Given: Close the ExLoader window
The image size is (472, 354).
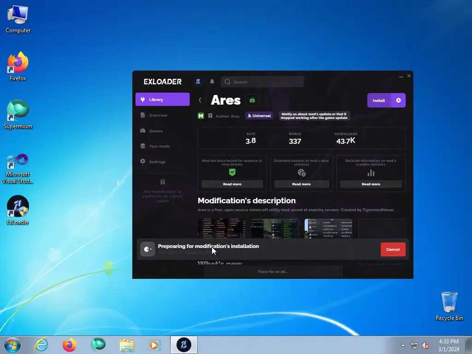Looking at the screenshot, I should [409, 76].
